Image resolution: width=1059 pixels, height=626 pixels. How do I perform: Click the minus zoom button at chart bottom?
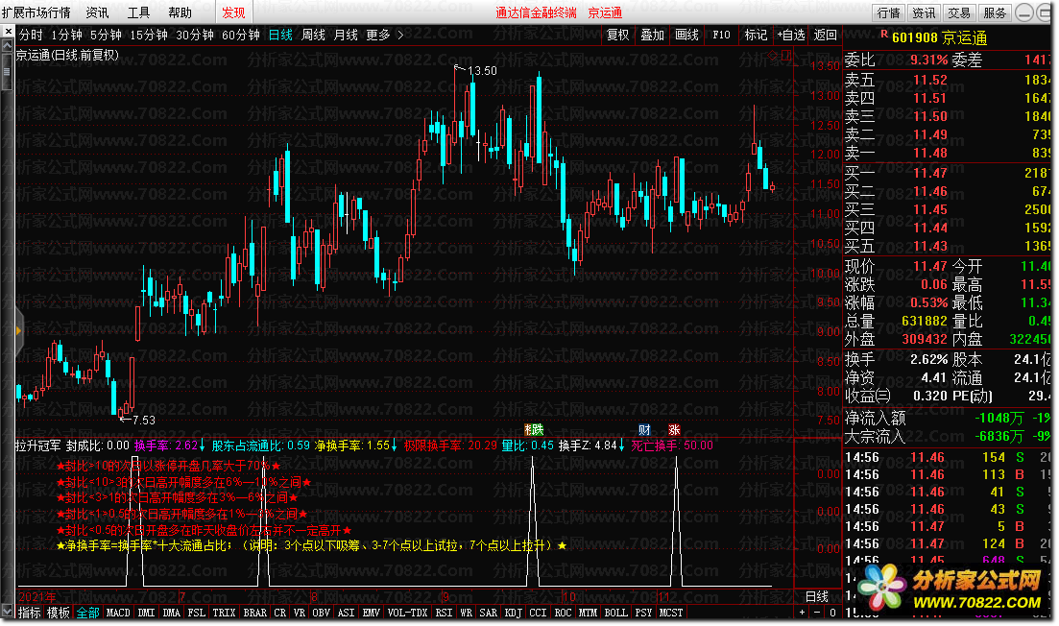point(817,613)
